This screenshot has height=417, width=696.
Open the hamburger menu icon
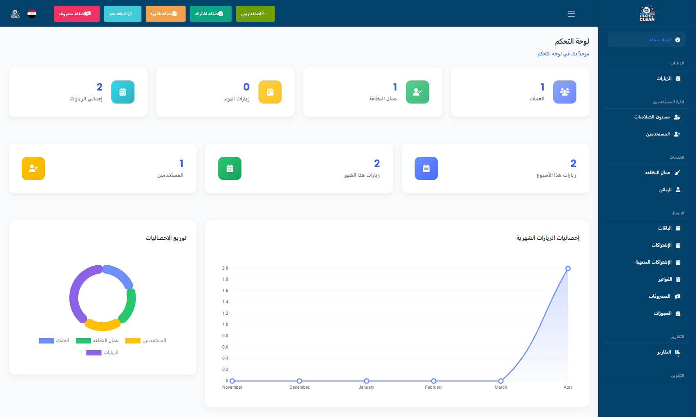point(571,13)
